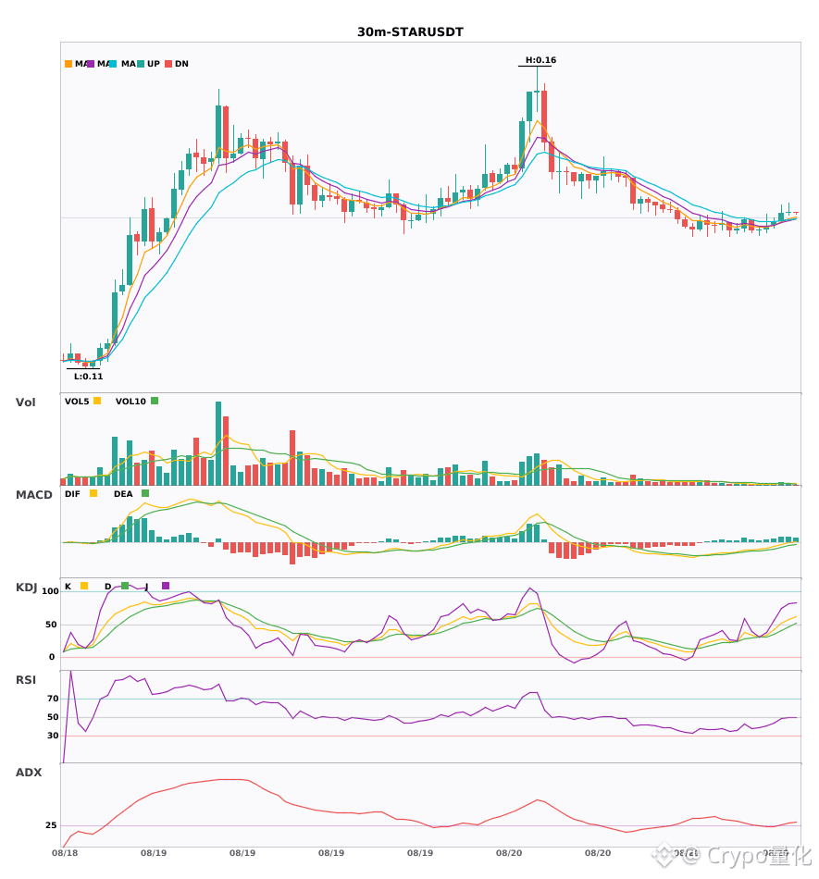
Task: Click the ADX panel label
Action: point(29,773)
